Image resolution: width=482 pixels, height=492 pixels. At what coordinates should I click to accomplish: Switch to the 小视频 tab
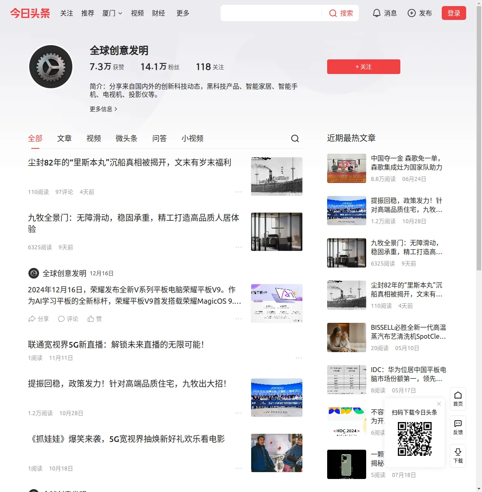[x=193, y=138]
